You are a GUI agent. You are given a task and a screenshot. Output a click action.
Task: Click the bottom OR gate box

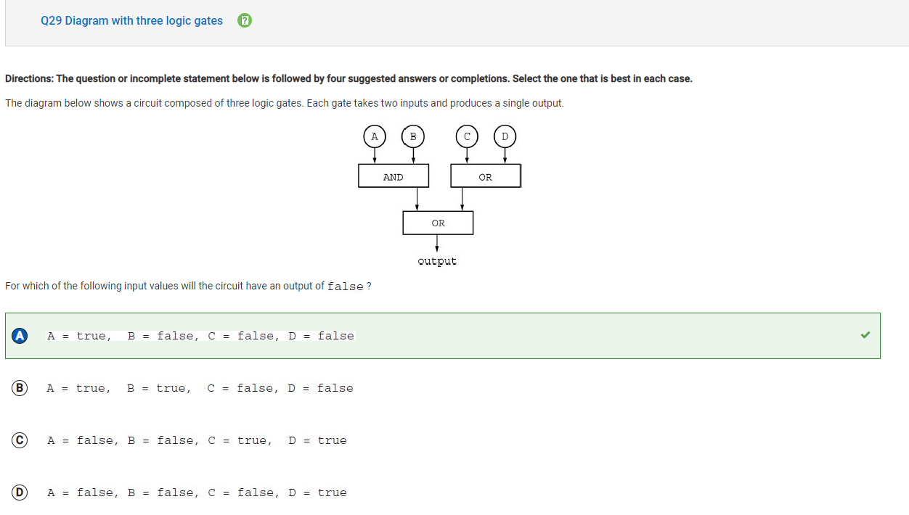438,223
